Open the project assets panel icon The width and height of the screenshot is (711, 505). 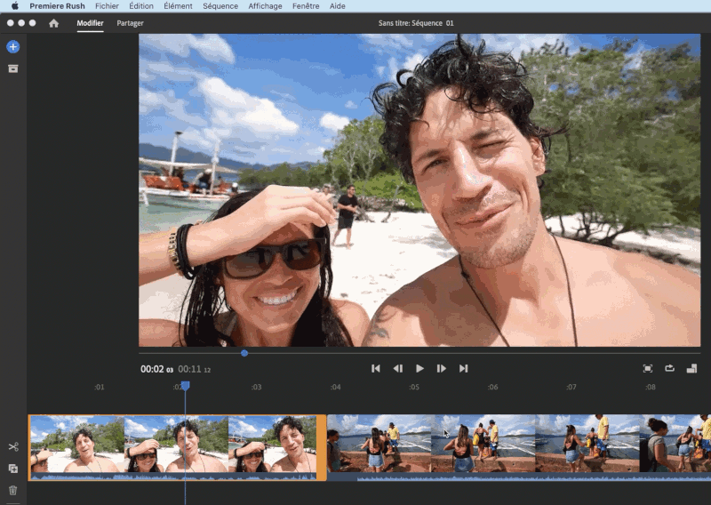(x=12, y=68)
